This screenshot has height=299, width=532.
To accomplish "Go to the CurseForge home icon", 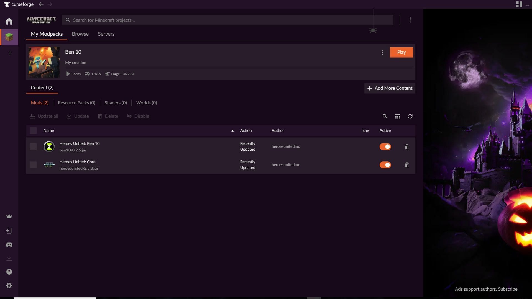I will (9, 21).
